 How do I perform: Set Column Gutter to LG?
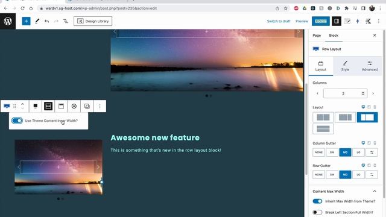coord(358,153)
